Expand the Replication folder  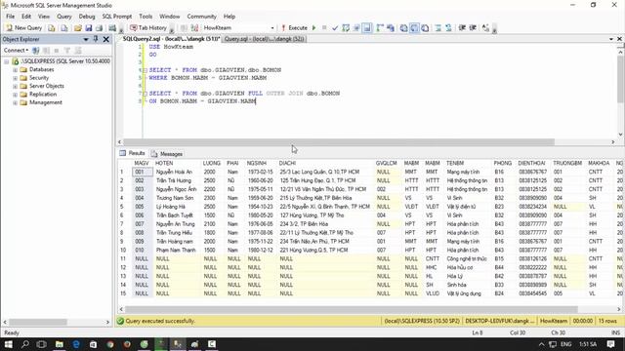(16, 95)
